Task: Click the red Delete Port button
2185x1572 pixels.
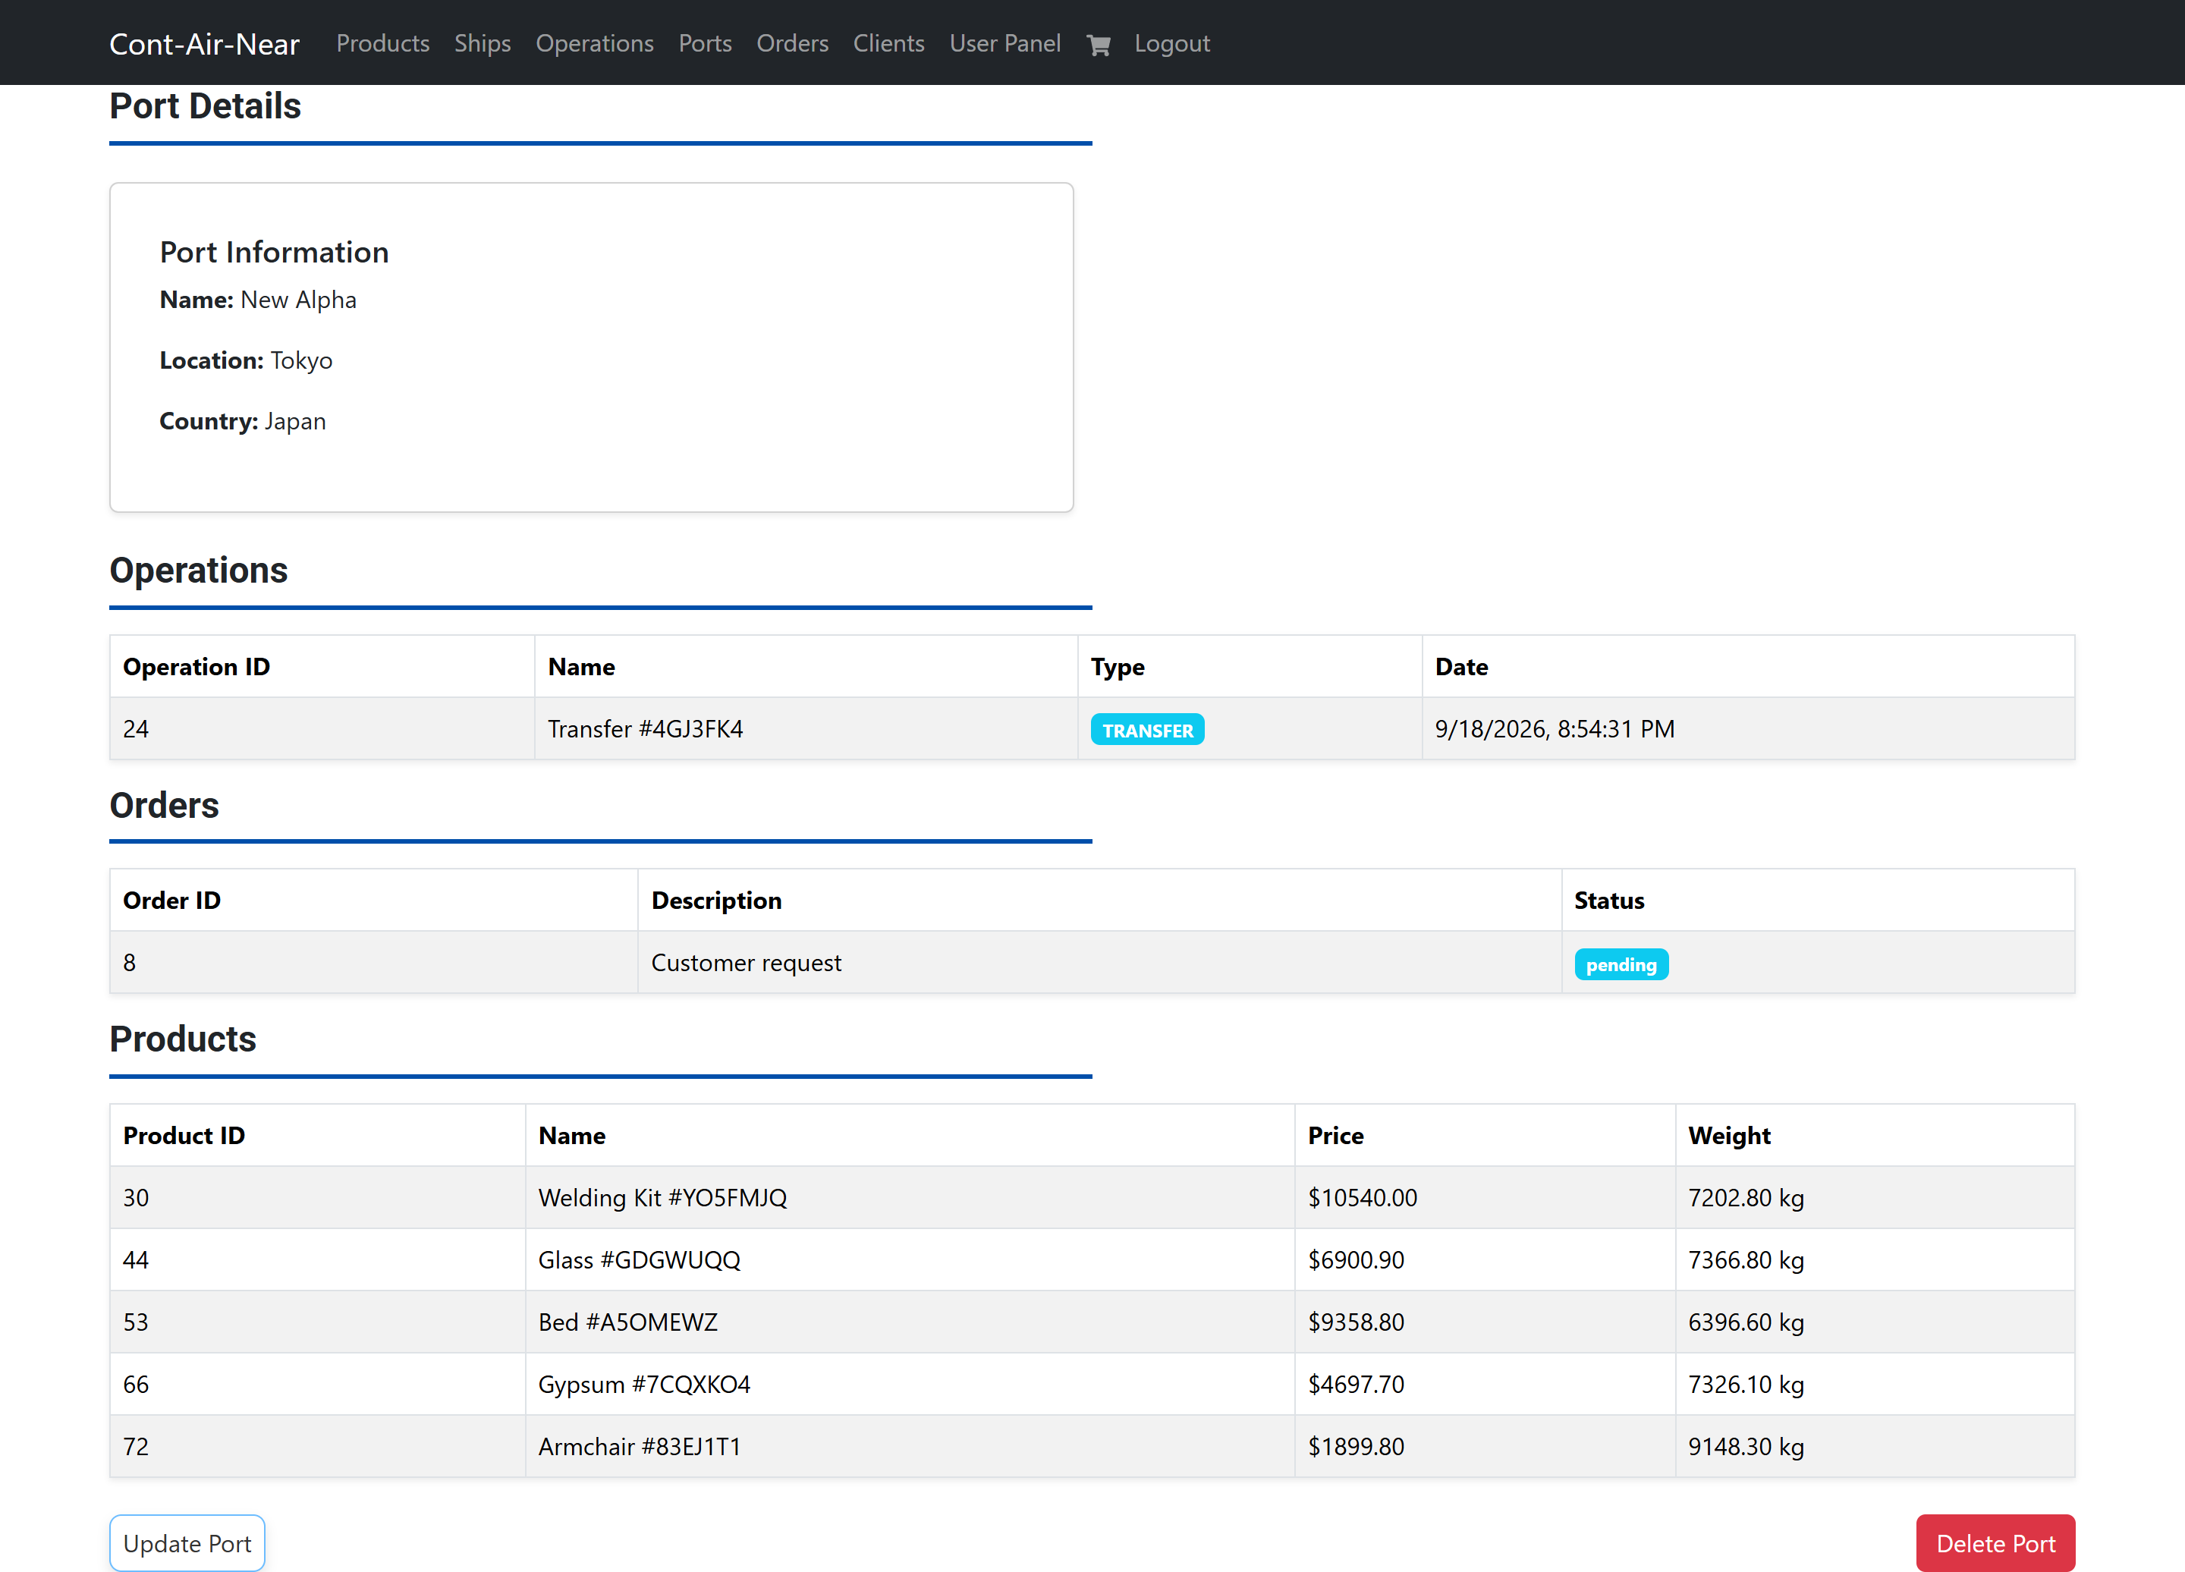Action: (1995, 1543)
